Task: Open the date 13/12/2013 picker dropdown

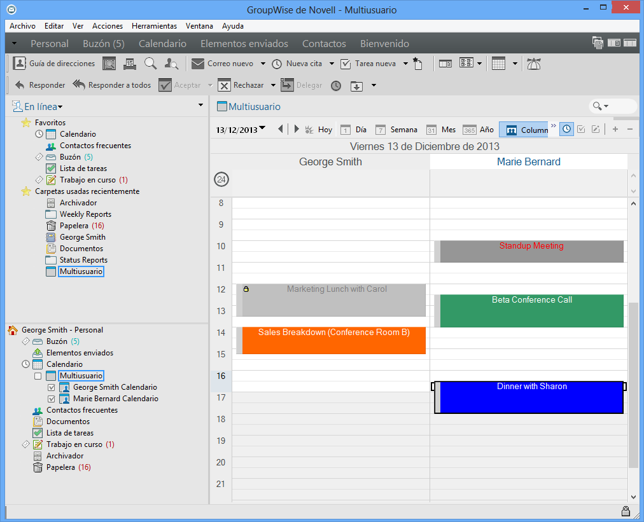Action: 262,128
